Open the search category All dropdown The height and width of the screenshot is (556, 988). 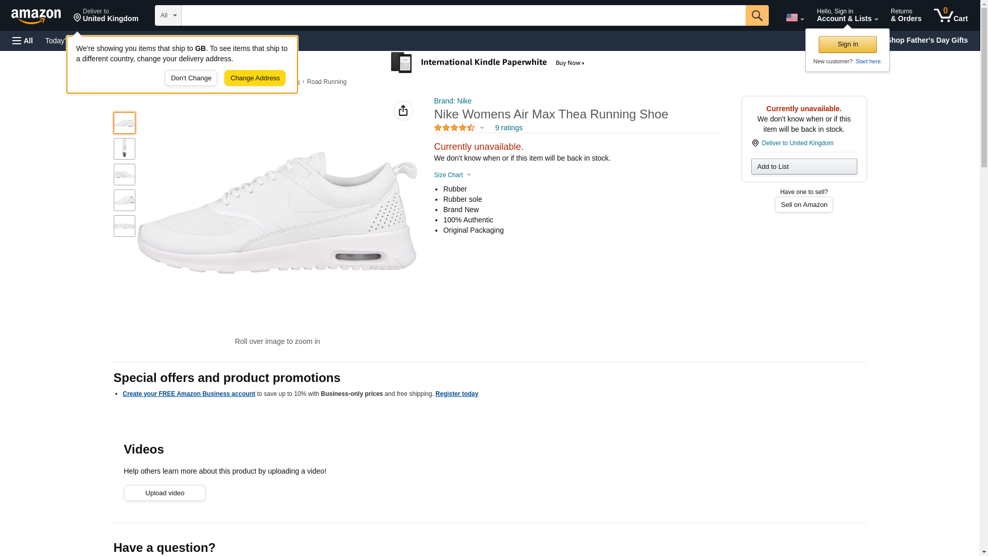click(168, 15)
